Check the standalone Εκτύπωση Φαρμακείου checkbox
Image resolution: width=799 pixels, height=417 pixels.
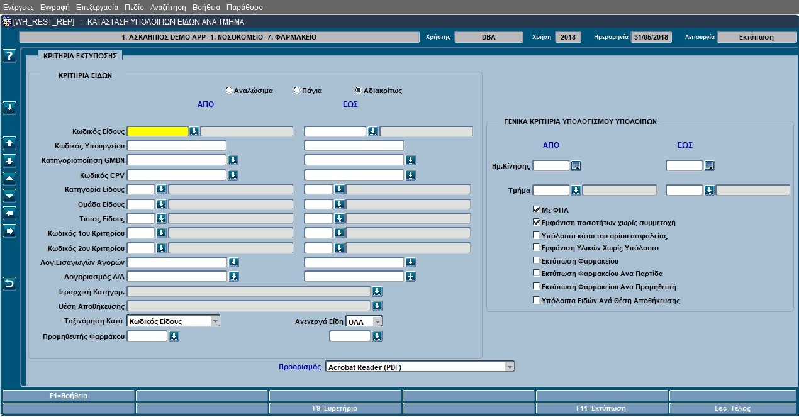[537, 260]
